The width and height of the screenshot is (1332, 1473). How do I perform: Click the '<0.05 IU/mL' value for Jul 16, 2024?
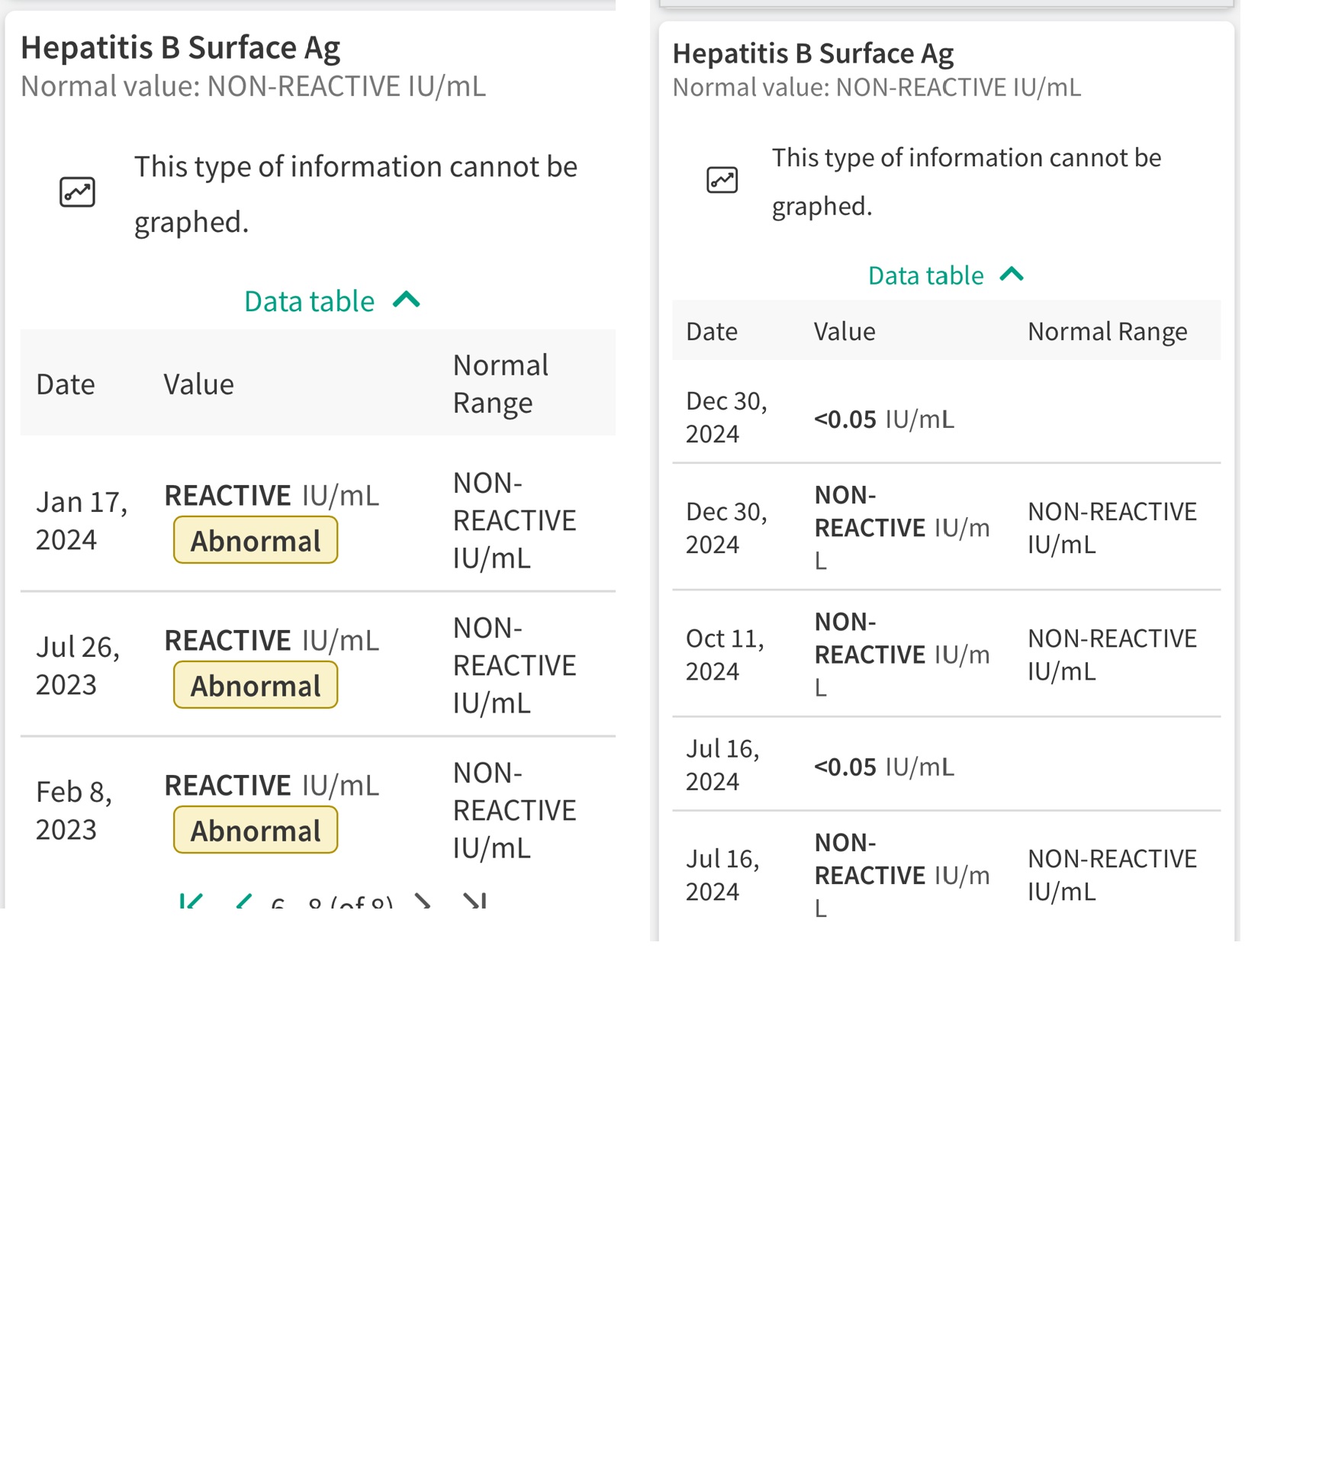click(x=883, y=766)
